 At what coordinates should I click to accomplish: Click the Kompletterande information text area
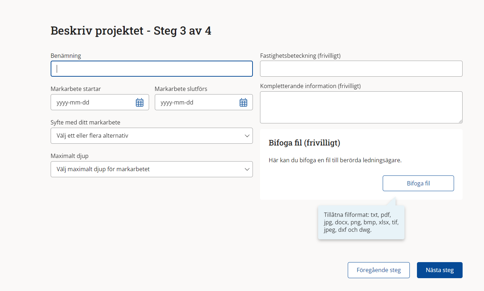pyautogui.click(x=361, y=107)
